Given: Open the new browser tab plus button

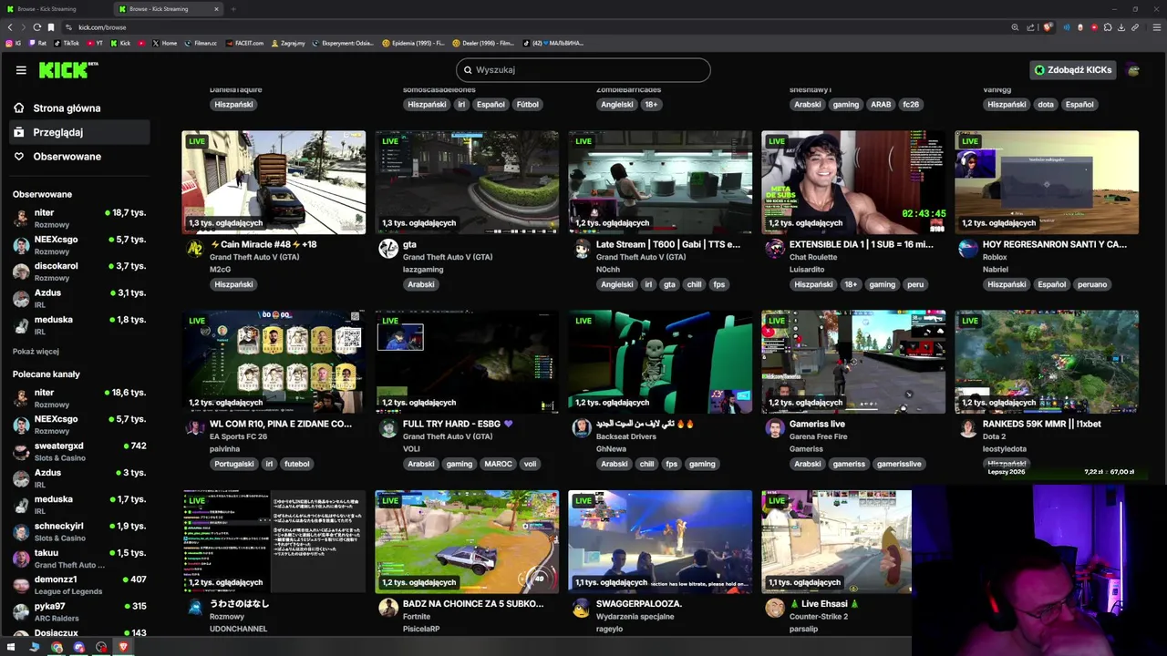Looking at the screenshot, I should [x=233, y=9].
